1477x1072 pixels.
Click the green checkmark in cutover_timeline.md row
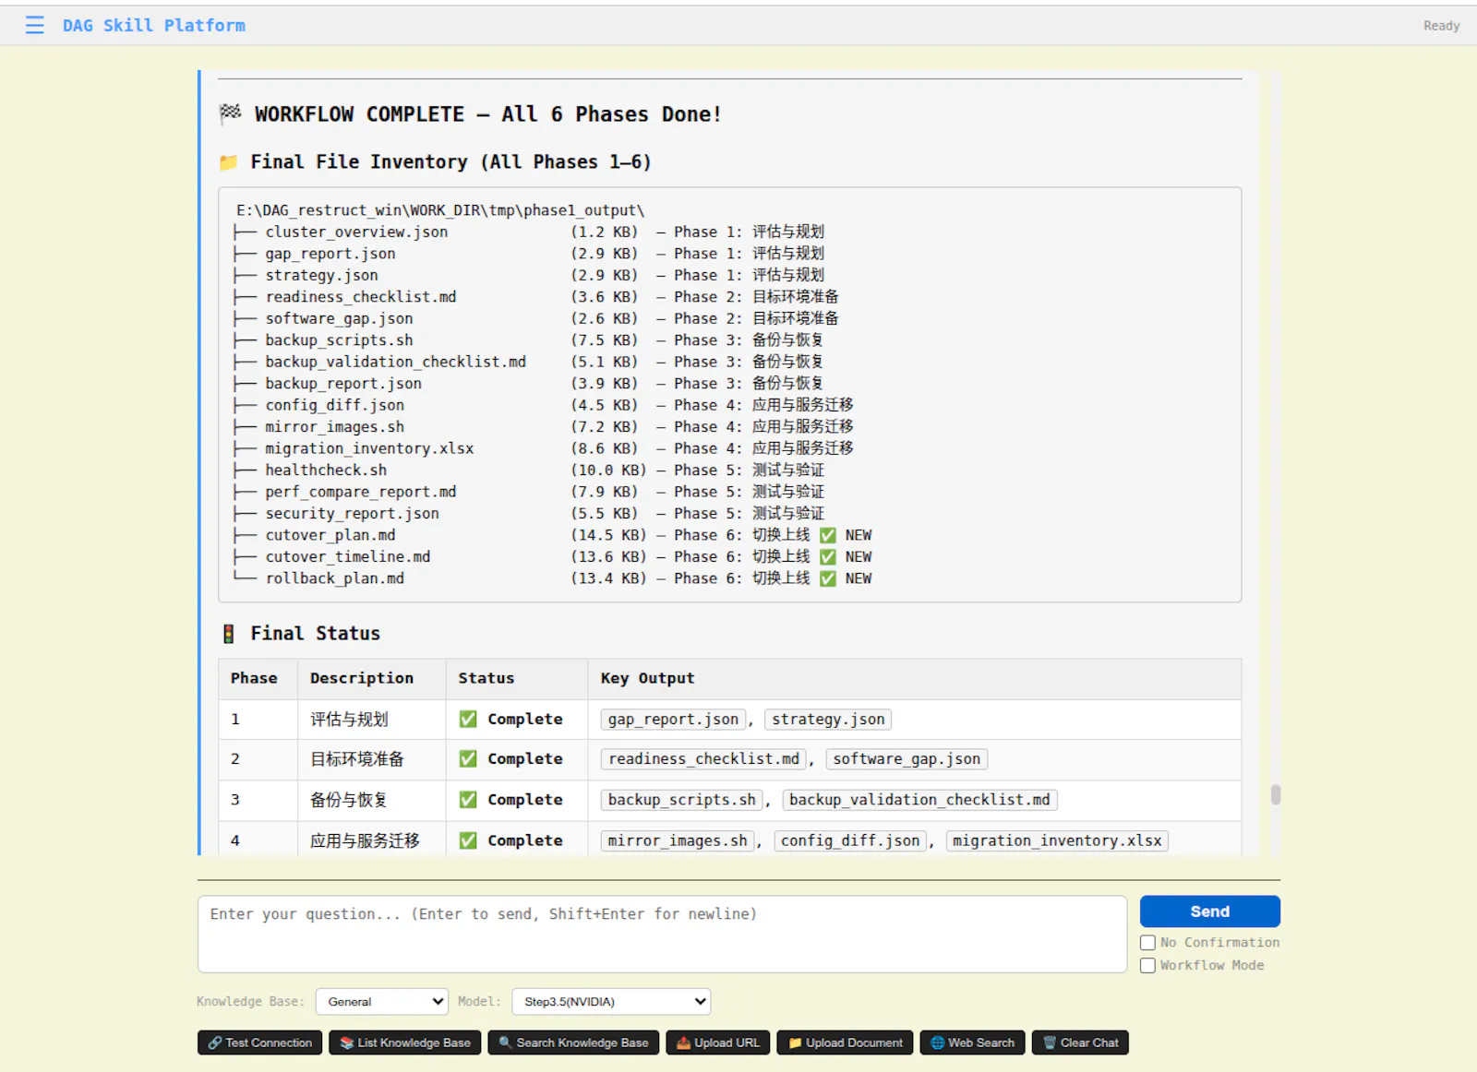click(828, 557)
